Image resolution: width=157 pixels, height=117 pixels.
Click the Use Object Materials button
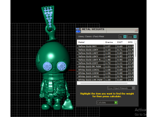pyautogui.click(x=121, y=88)
